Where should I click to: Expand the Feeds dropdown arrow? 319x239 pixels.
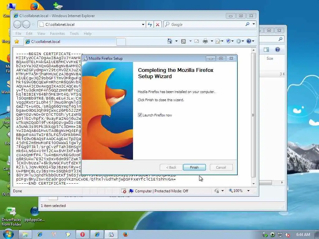click(x=190, y=41)
